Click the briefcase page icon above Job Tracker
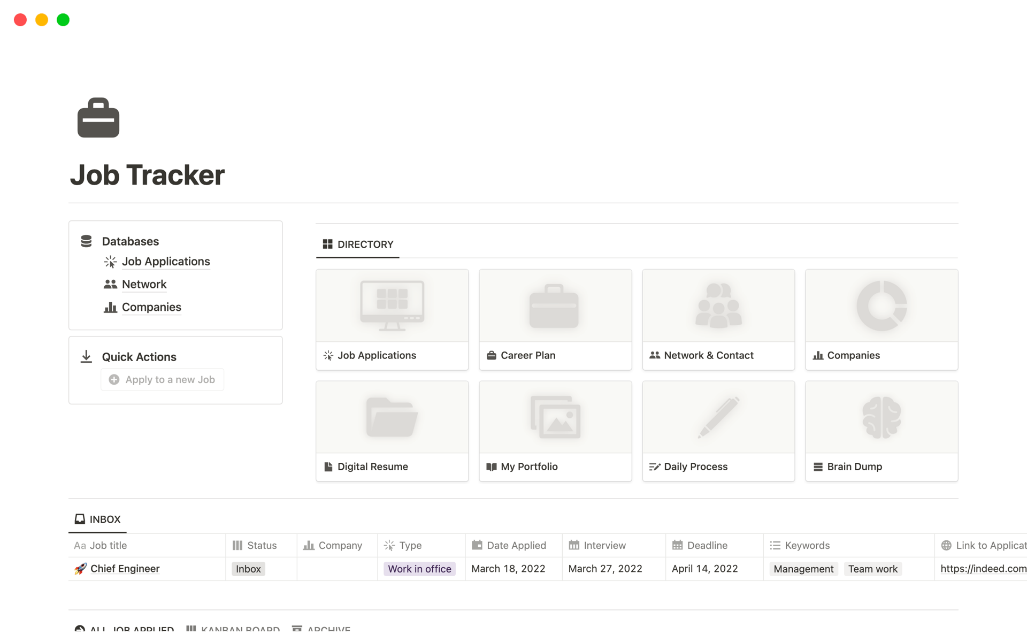Viewport: 1027px width, 642px height. click(98, 117)
